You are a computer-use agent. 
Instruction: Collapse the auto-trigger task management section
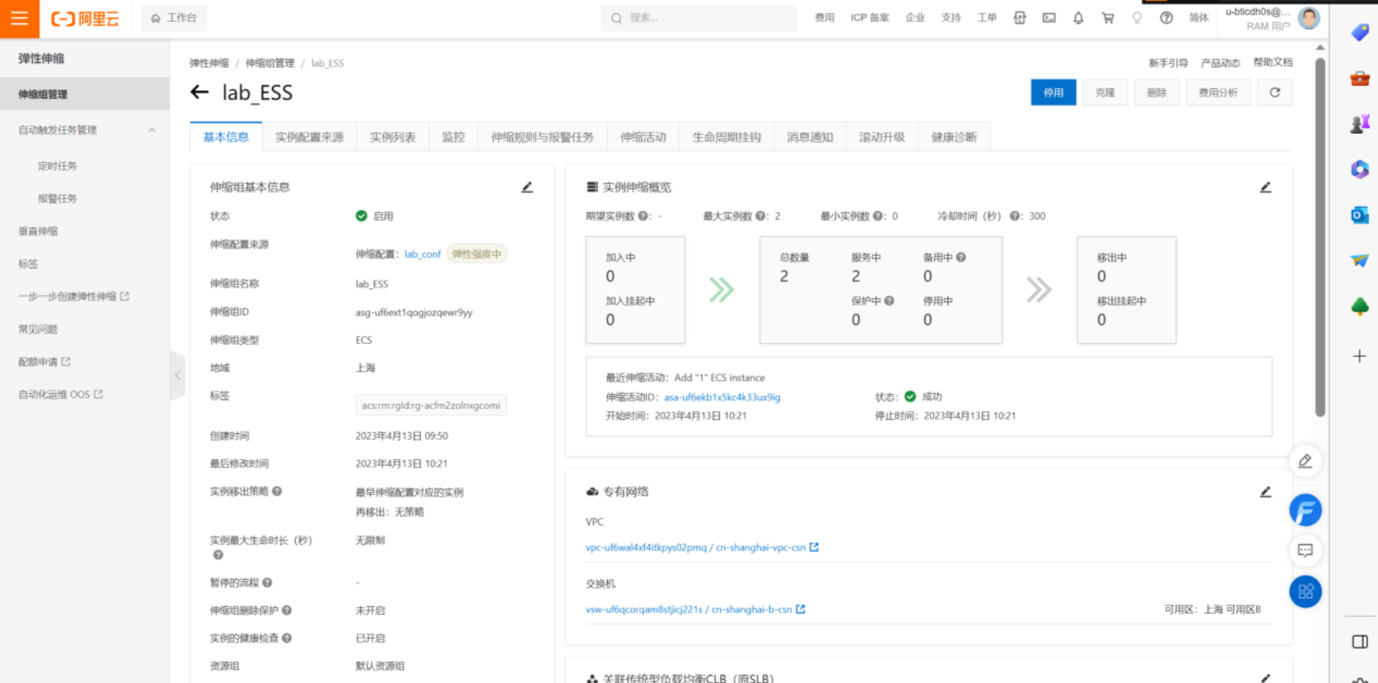tap(152, 130)
